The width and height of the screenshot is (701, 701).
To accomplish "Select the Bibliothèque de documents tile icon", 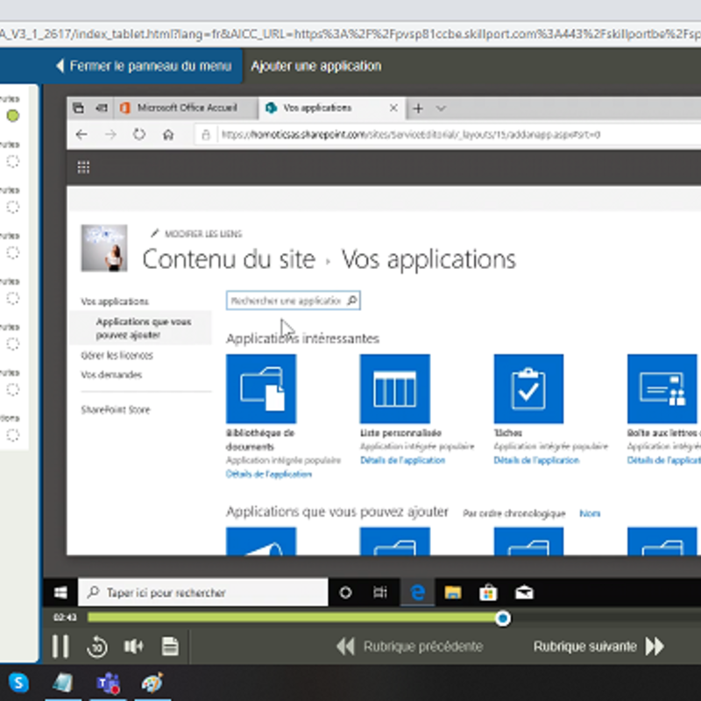I will point(261,388).
